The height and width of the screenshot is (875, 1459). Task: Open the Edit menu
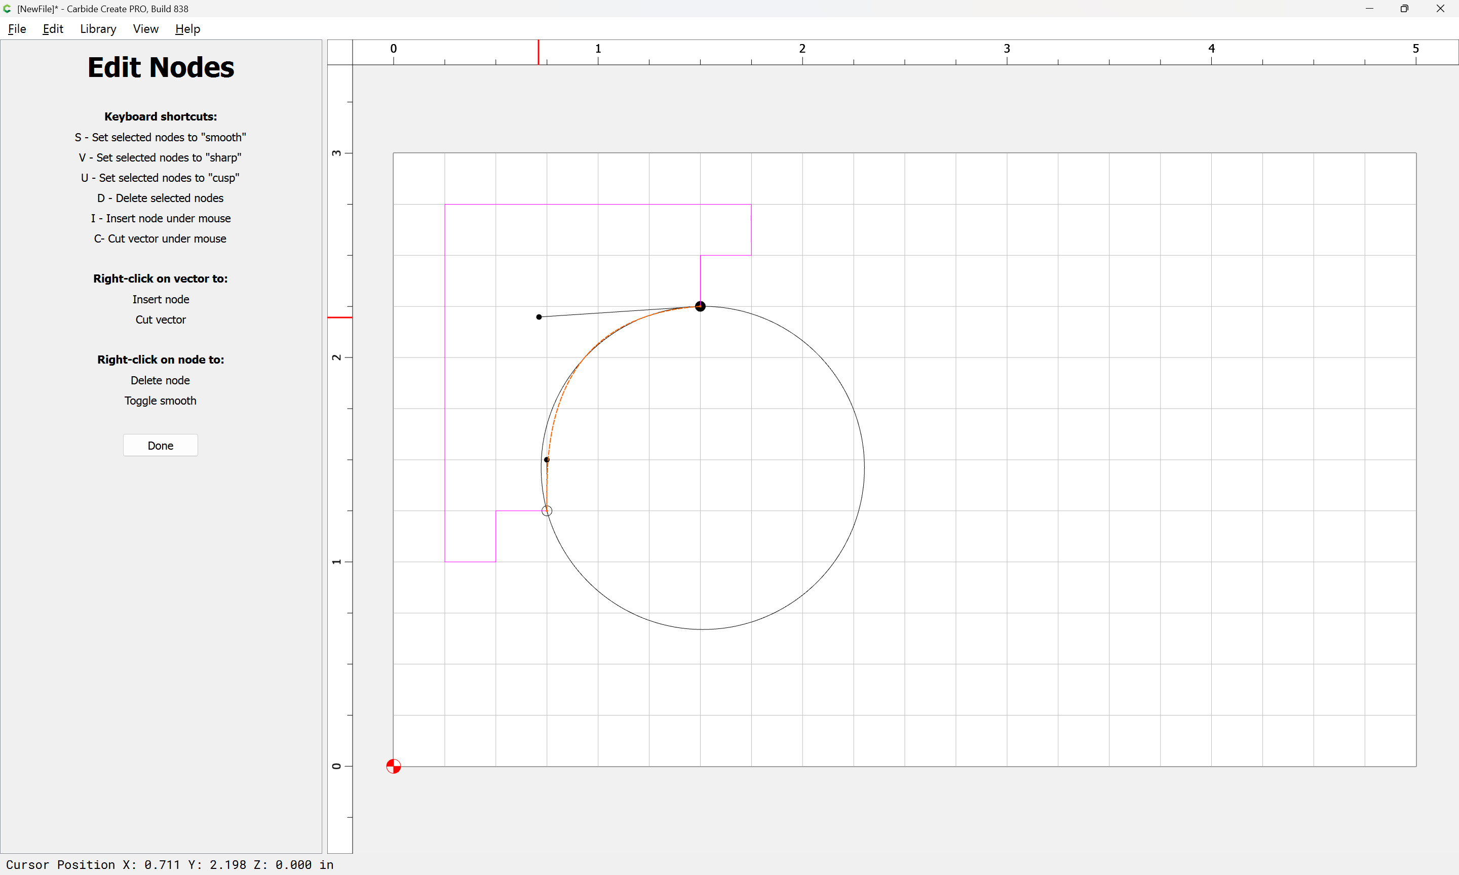point(53,29)
